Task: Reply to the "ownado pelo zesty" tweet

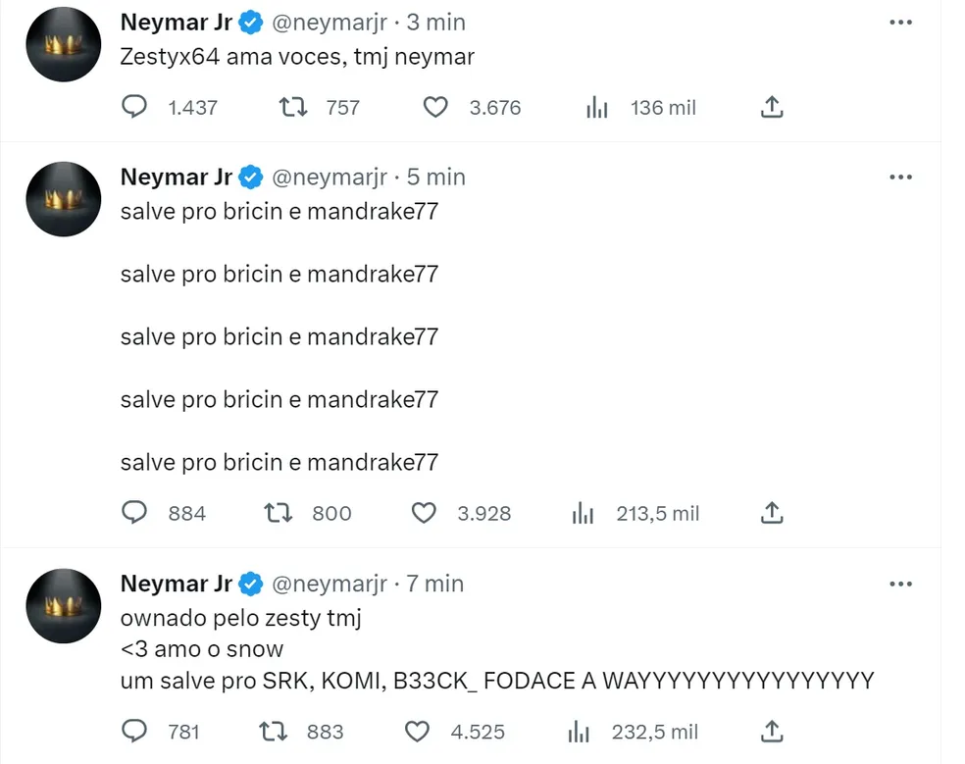Action: (134, 731)
